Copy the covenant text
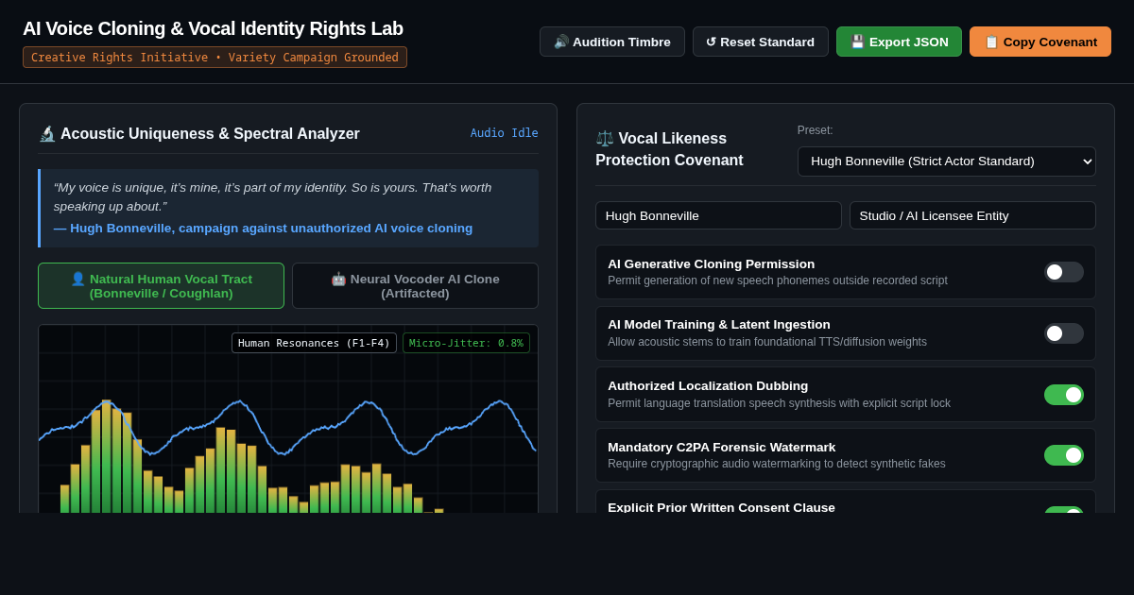This screenshot has width=1134, height=595. [x=1040, y=42]
